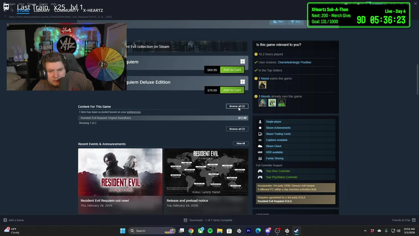Switch to the LIBRARY tab
Screen dimensions: 419x236
42,10
